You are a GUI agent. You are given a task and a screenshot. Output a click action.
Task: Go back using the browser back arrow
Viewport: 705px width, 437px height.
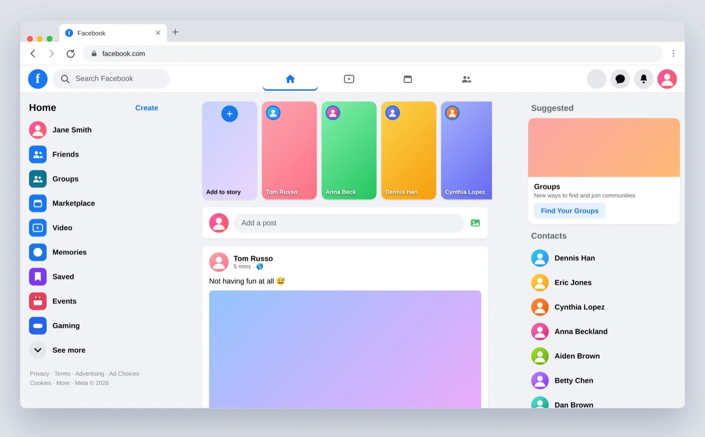[33, 53]
